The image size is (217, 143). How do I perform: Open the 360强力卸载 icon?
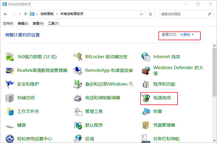[x=10, y=57]
